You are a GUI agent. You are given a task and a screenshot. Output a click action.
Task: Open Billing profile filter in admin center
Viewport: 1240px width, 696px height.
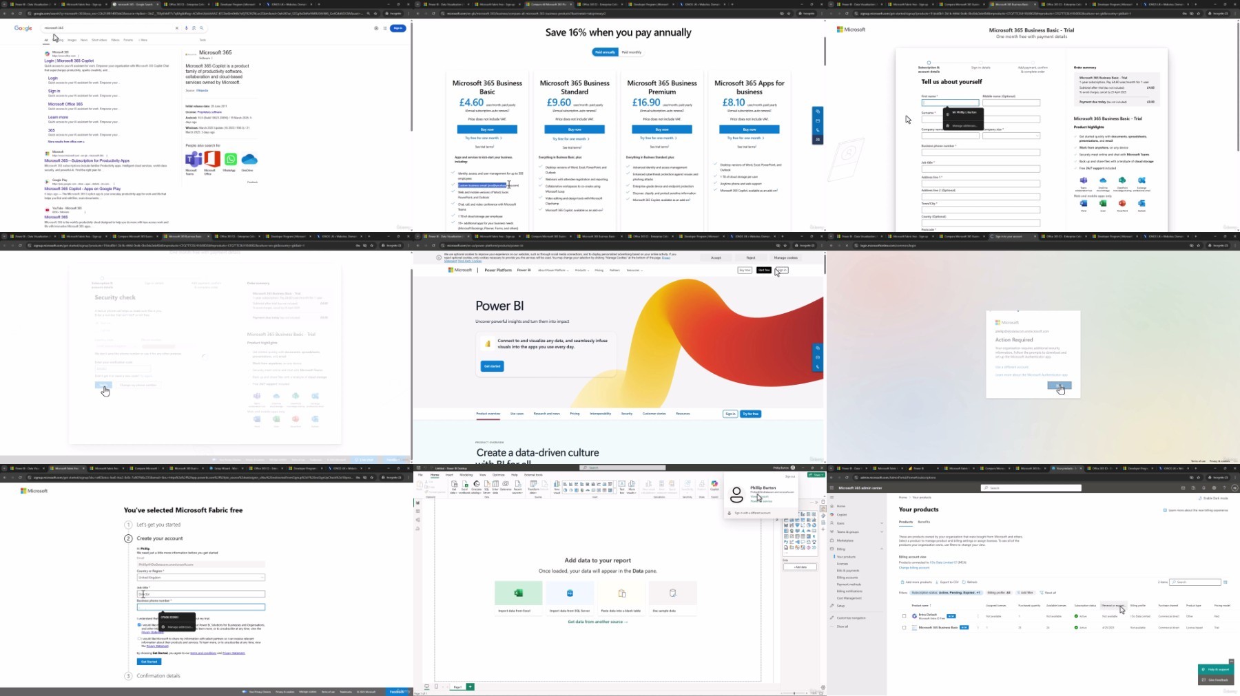coord(999,593)
